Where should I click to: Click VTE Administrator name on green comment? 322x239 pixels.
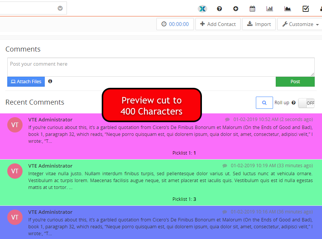50,166
